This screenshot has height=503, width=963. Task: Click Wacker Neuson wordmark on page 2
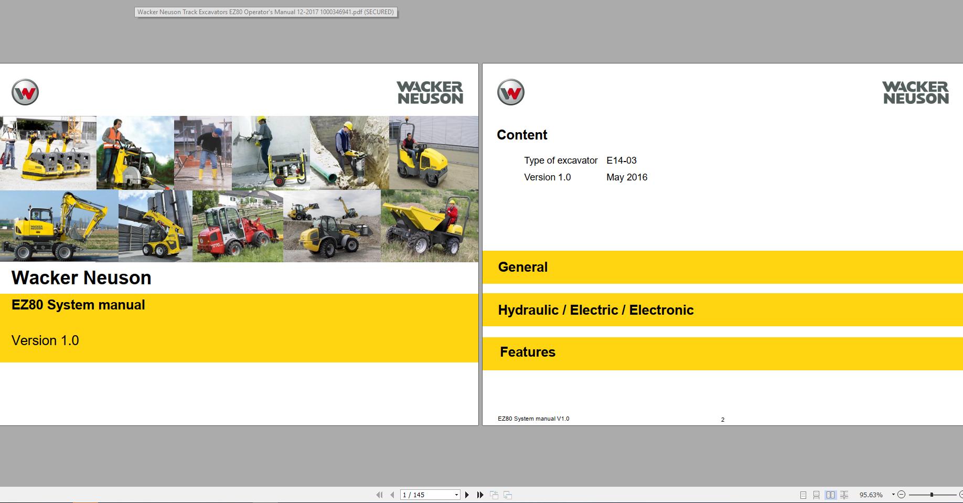[x=916, y=93]
